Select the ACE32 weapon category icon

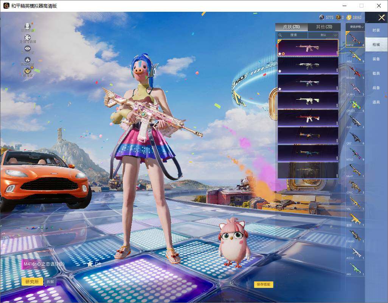tap(355, 251)
